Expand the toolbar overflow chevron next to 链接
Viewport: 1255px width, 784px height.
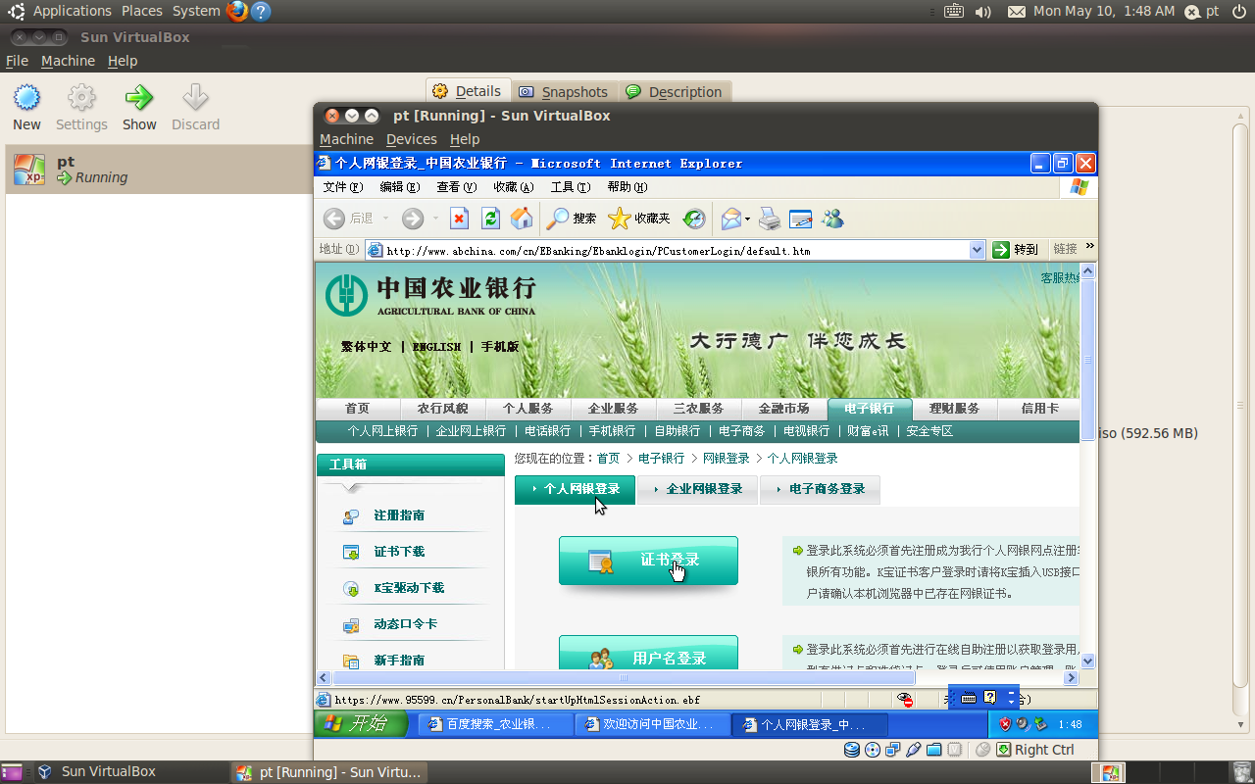(1089, 247)
